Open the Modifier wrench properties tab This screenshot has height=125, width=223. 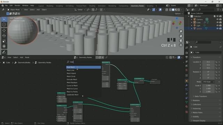[x=187, y=85]
